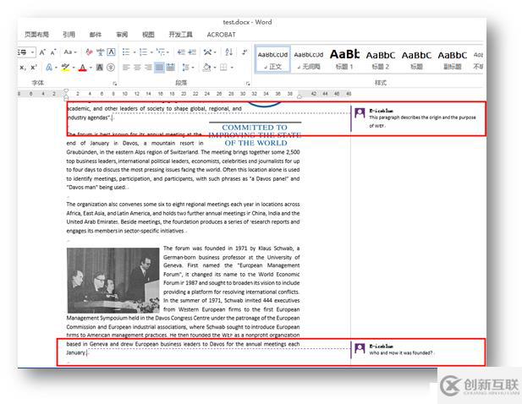Screen dimensions: 522x404
Task: Open the font size dropdown
Action: [x=33, y=52]
